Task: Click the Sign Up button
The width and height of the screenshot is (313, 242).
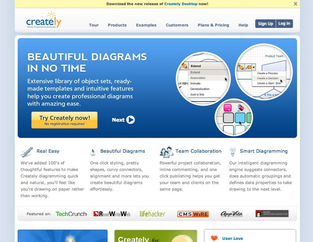Action: pyautogui.click(x=266, y=23)
